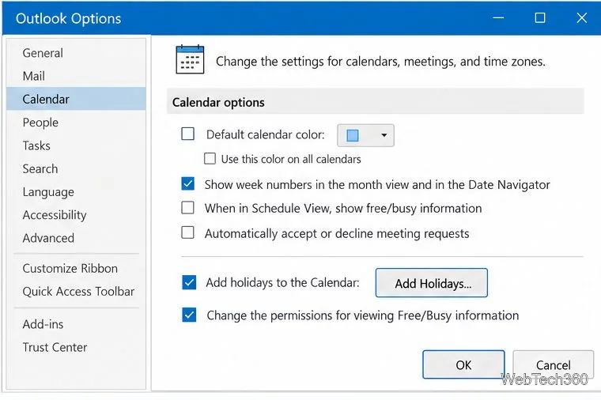This screenshot has width=601, height=400.
Task: Expand the default calendar color dropdown arrow
Action: pyautogui.click(x=384, y=135)
